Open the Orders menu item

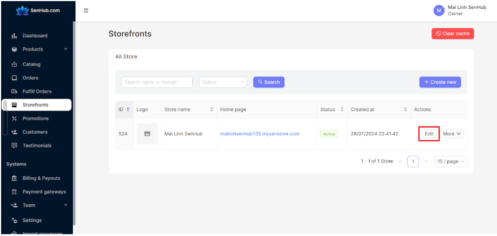(x=36, y=78)
